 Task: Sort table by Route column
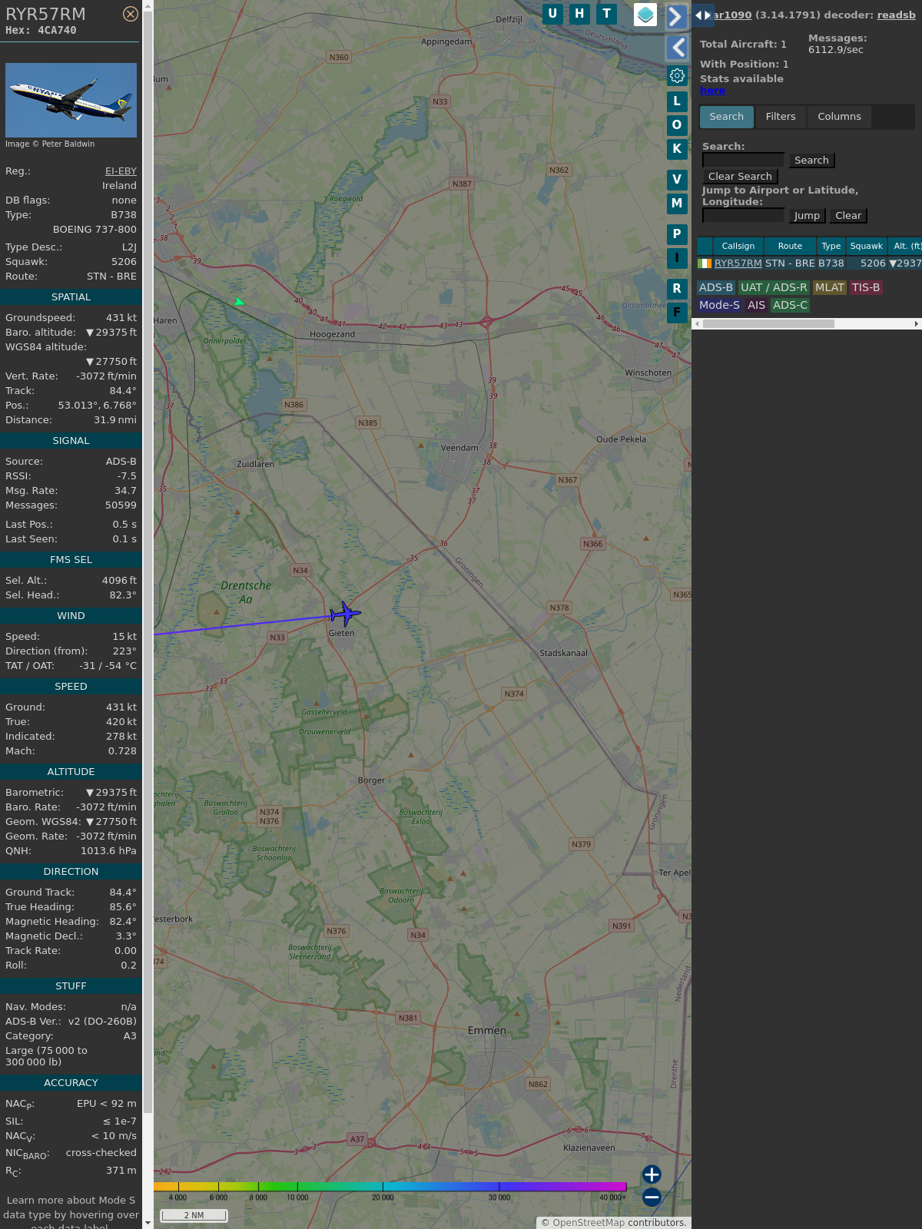point(790,246)
